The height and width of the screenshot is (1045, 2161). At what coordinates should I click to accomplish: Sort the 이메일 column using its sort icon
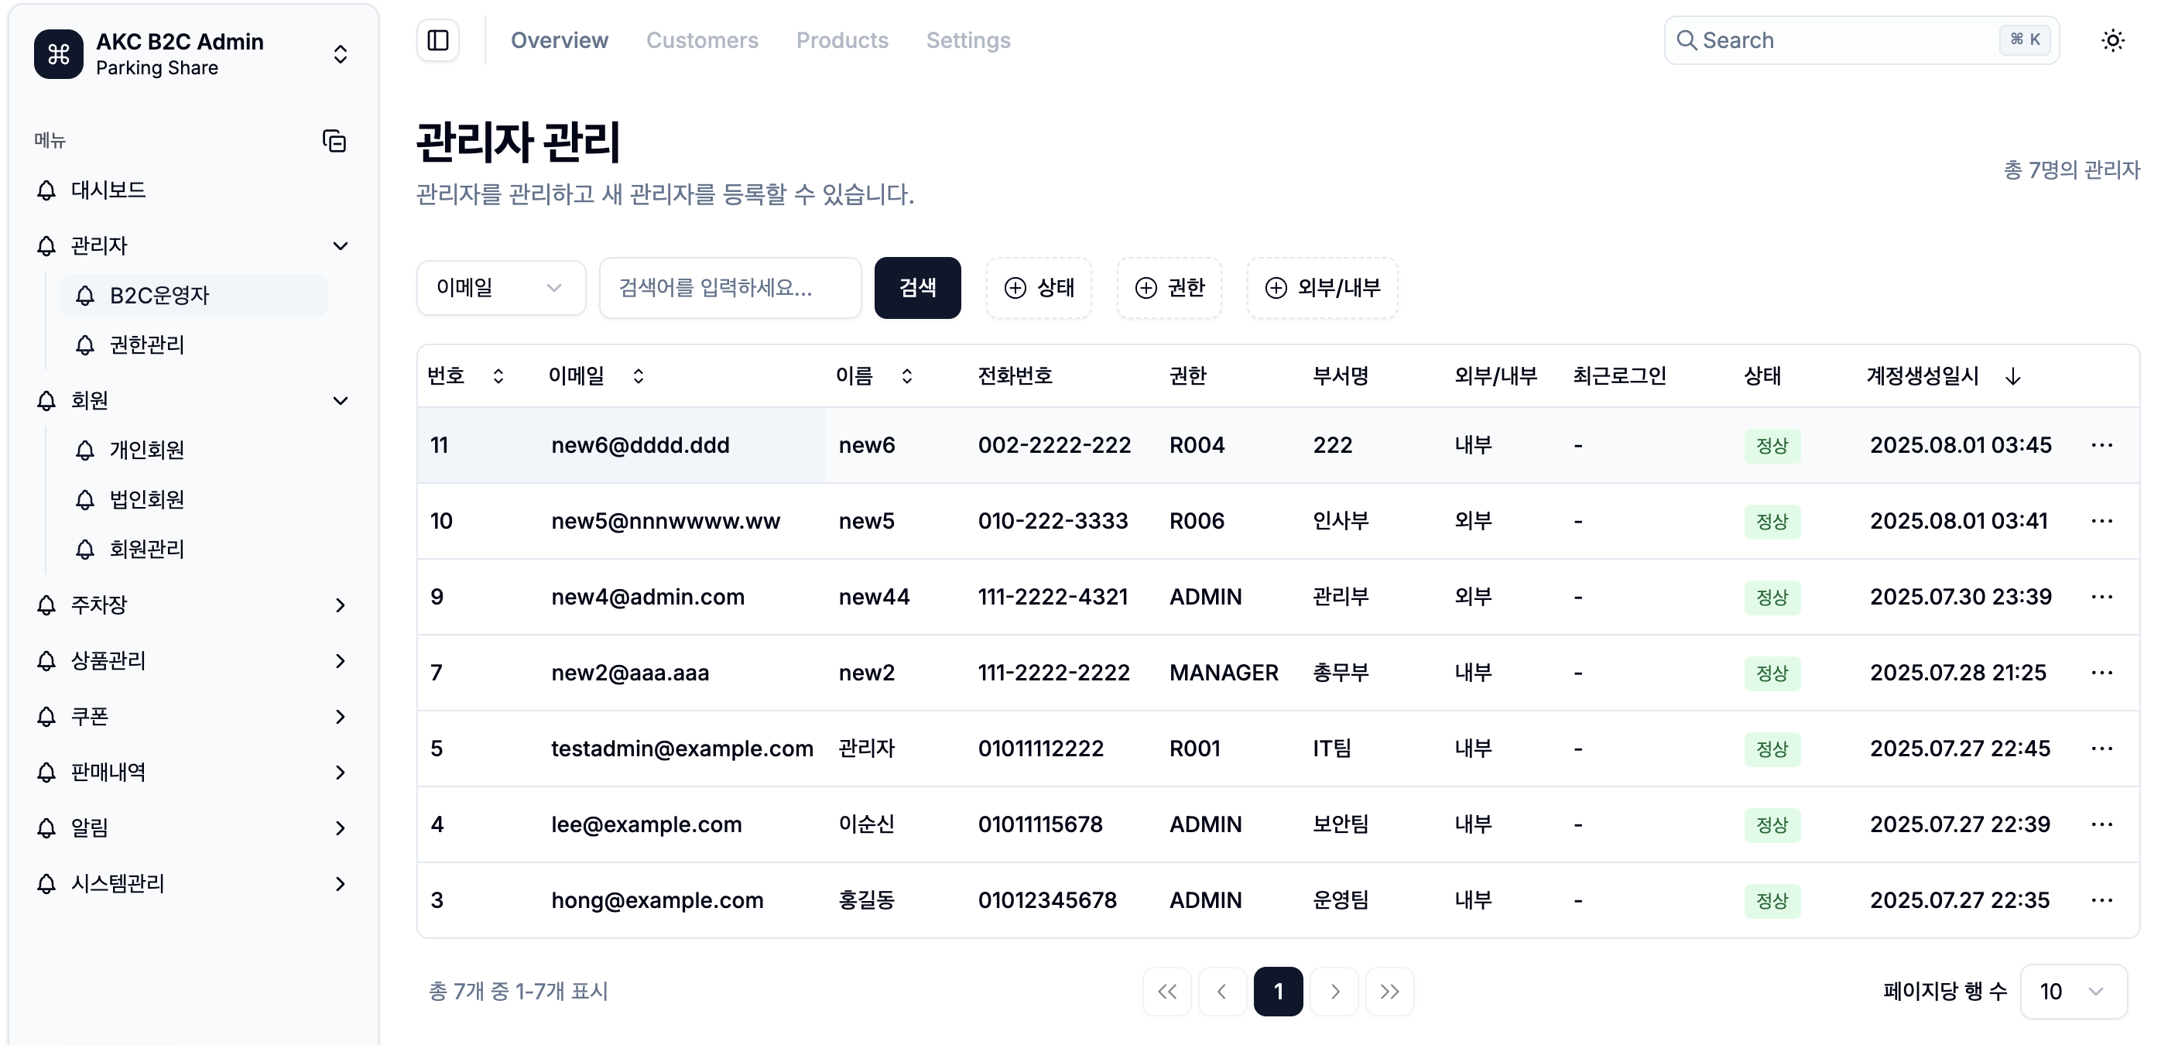(x=639, y=375)
